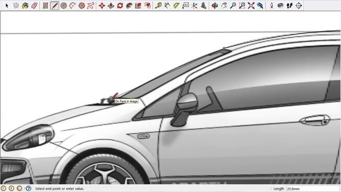Activate the Arc tool

click(x=72, y=6)
